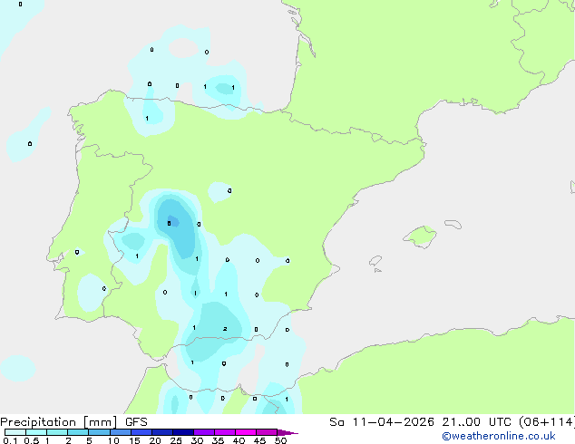The width and height of the screenshot is (575, 444).
Task: Click the '50' legend scale label
Action: pyautogui.click(x=280, y=440)
